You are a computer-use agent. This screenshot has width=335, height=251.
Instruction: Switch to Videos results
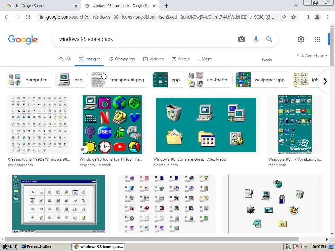(153, 59)
